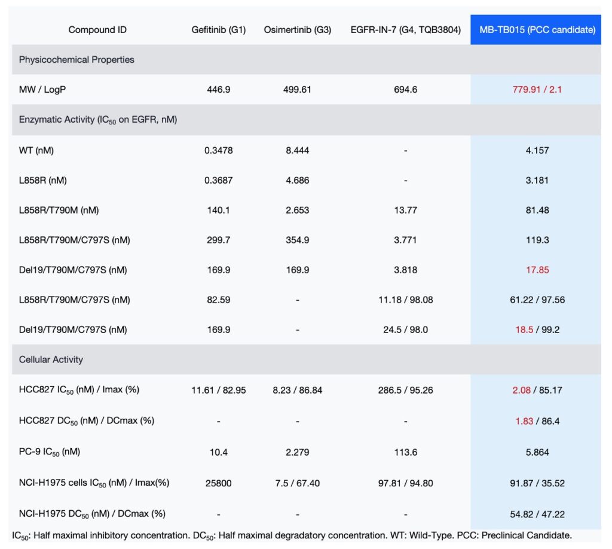Select the PC-9 IC50 (nM) row label

tap(50, 452)
